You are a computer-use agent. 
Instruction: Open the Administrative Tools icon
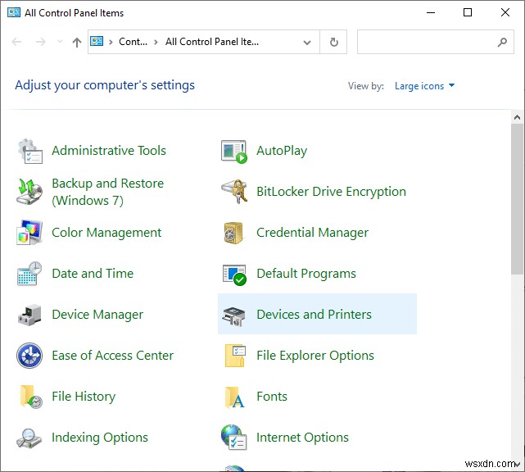point(29,151)
